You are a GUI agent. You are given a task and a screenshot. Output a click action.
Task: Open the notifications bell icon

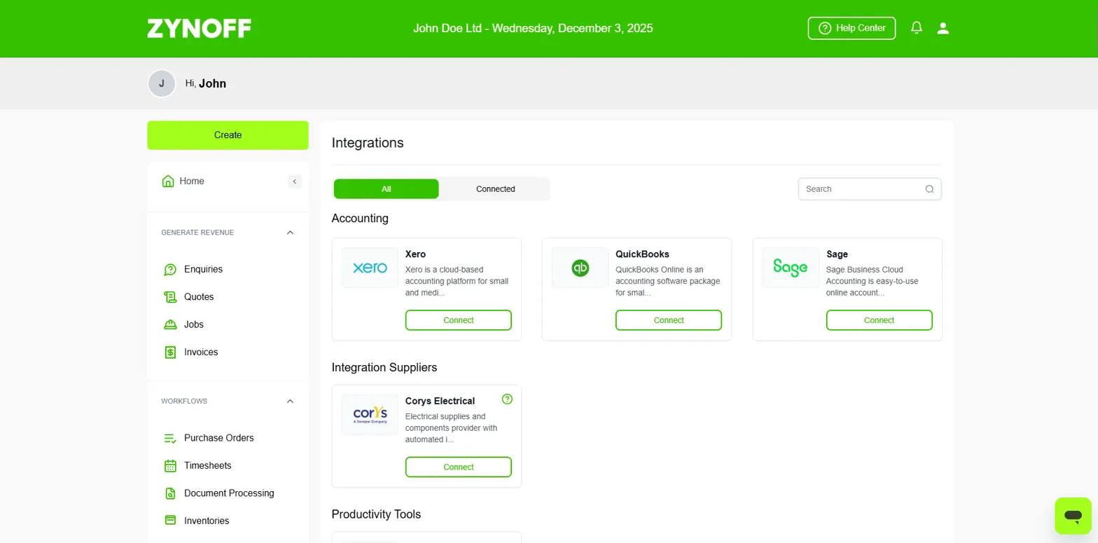tap(916, 28)
